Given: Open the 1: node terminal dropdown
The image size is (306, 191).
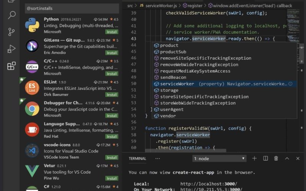Looking at the screenshot, I should point(219,159).
